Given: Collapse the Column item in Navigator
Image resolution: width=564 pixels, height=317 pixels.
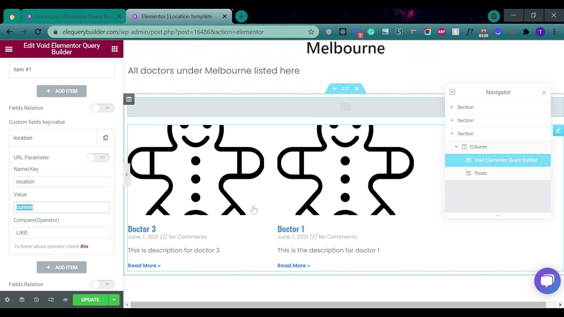Looking at the screenshot, I should 456,147.
